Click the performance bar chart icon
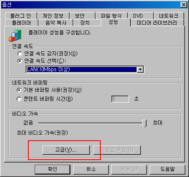 tap(15, 36)
